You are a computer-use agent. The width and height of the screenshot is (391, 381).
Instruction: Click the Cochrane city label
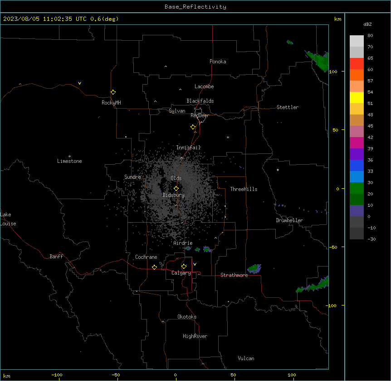point(146,257)
